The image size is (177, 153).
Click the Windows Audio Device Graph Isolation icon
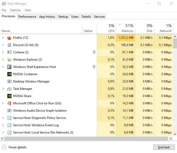tap(9, 111)
